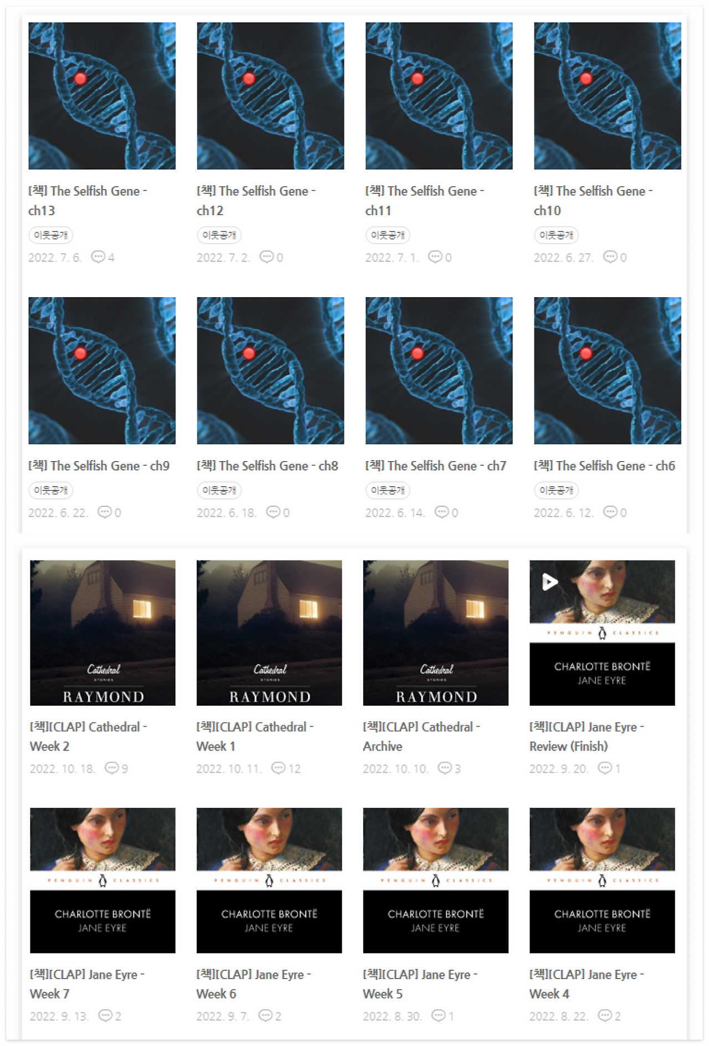Click 이웃공개 badge under Selfish Gene ch8
Screen dimensions: 709x1046
pyautogui.click(x=219, y=490)
